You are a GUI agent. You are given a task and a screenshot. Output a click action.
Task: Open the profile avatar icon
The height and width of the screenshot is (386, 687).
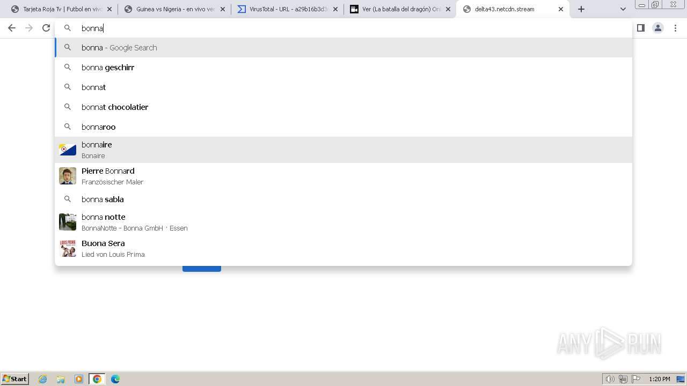658,28
